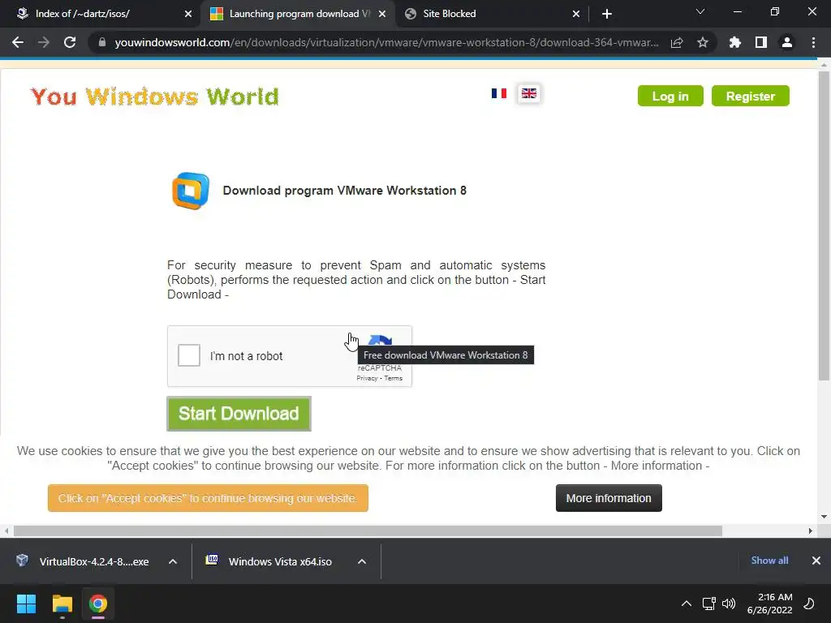
Task: Switch language to French flag
Action: [499, 93]
